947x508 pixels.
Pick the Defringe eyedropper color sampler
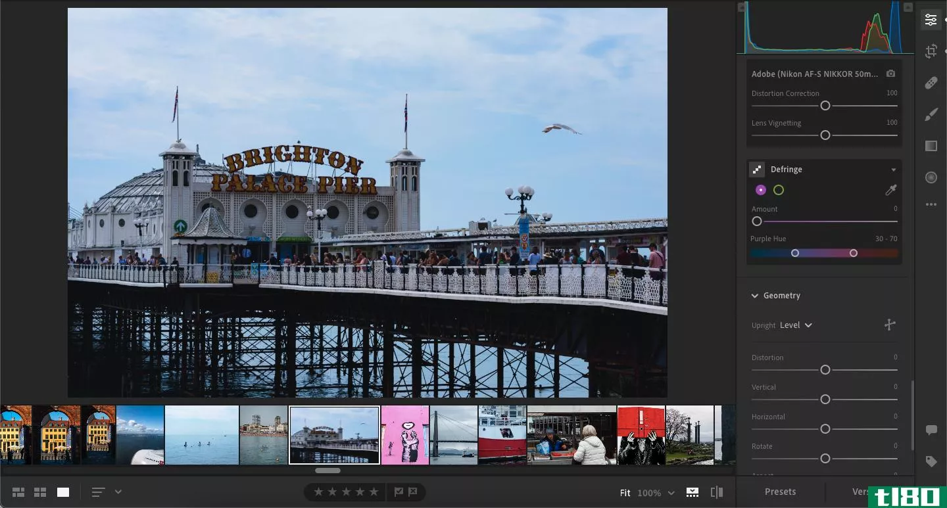click(x=890, y=190)
